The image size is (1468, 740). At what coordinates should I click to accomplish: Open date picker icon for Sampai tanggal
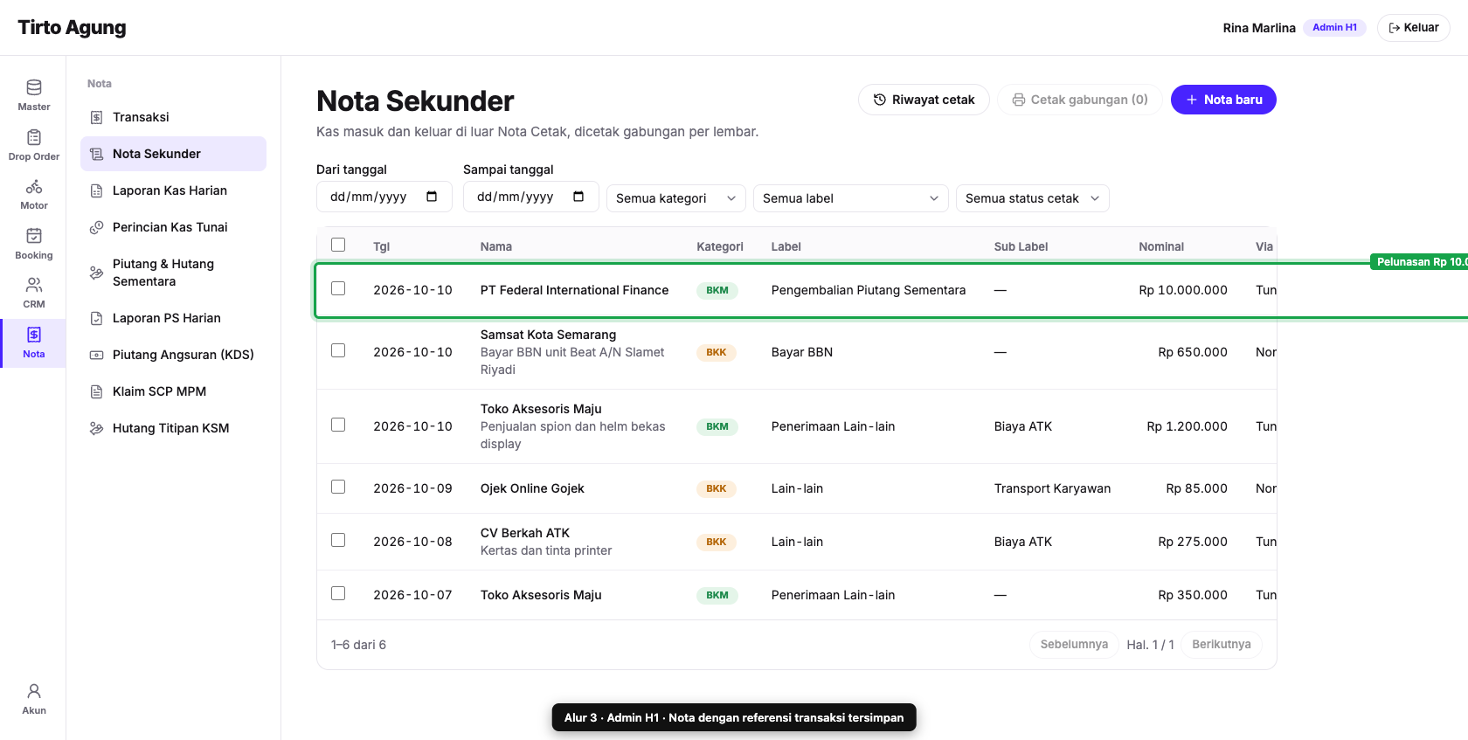pos(578,197)
